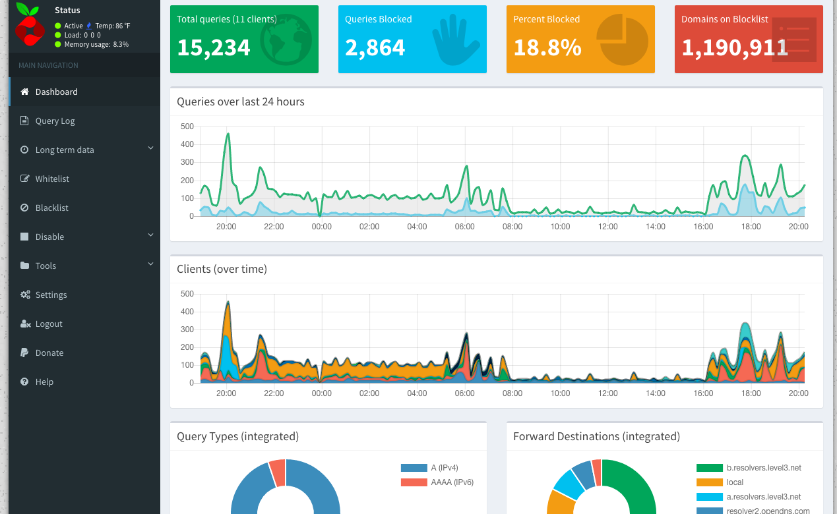This screenshot has width=837, height=514.
Task: Click the pie chart icon on Percent Blocked
Action: (622, 41)
